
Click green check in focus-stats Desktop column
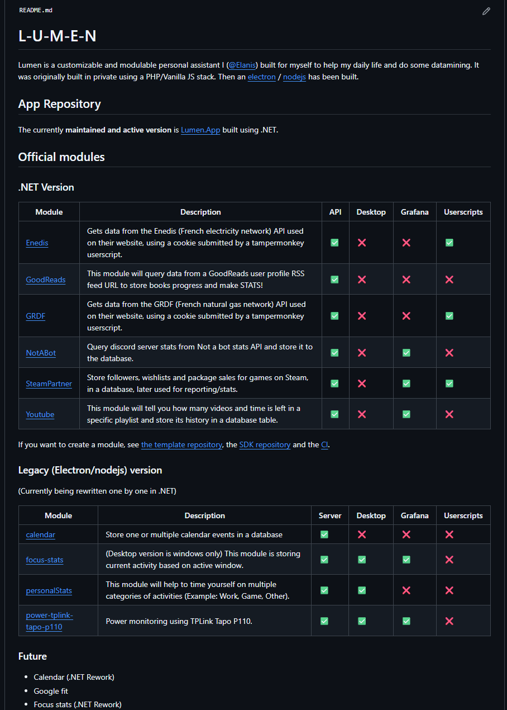pos(362,560)
